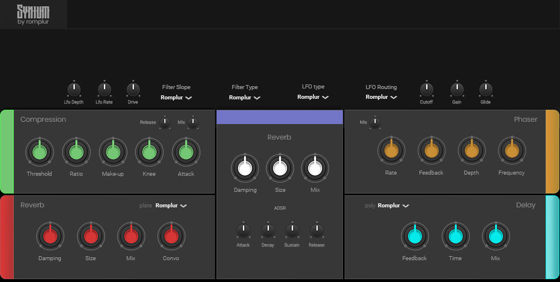Click the Compression Release small knob
The width and height of the screenshot is (560, 282).
coord(165,123)
